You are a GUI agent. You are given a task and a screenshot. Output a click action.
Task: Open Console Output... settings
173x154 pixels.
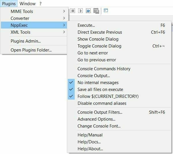tap(119, 76)
